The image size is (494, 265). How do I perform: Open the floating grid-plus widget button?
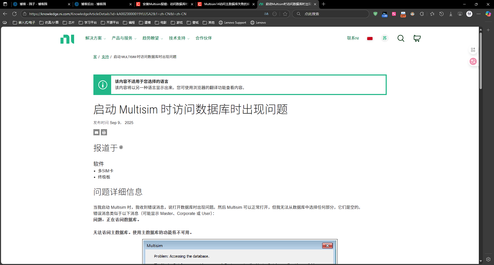pos(473,50)
